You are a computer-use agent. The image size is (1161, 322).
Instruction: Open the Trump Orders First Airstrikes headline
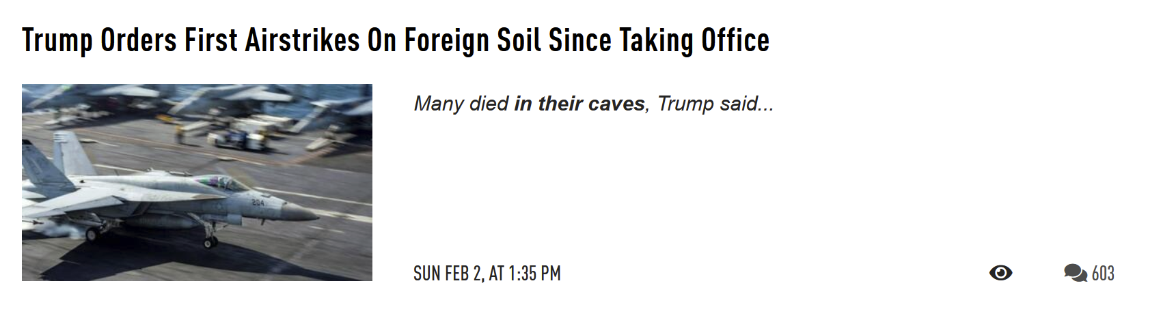396,41
